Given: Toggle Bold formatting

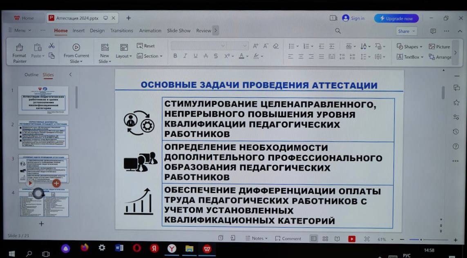Looking at the screenshot, I should 175,56.
